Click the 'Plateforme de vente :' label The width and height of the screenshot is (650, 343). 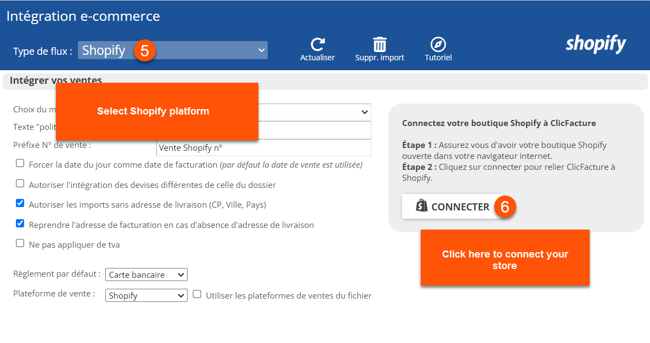(x=54, y=294)
